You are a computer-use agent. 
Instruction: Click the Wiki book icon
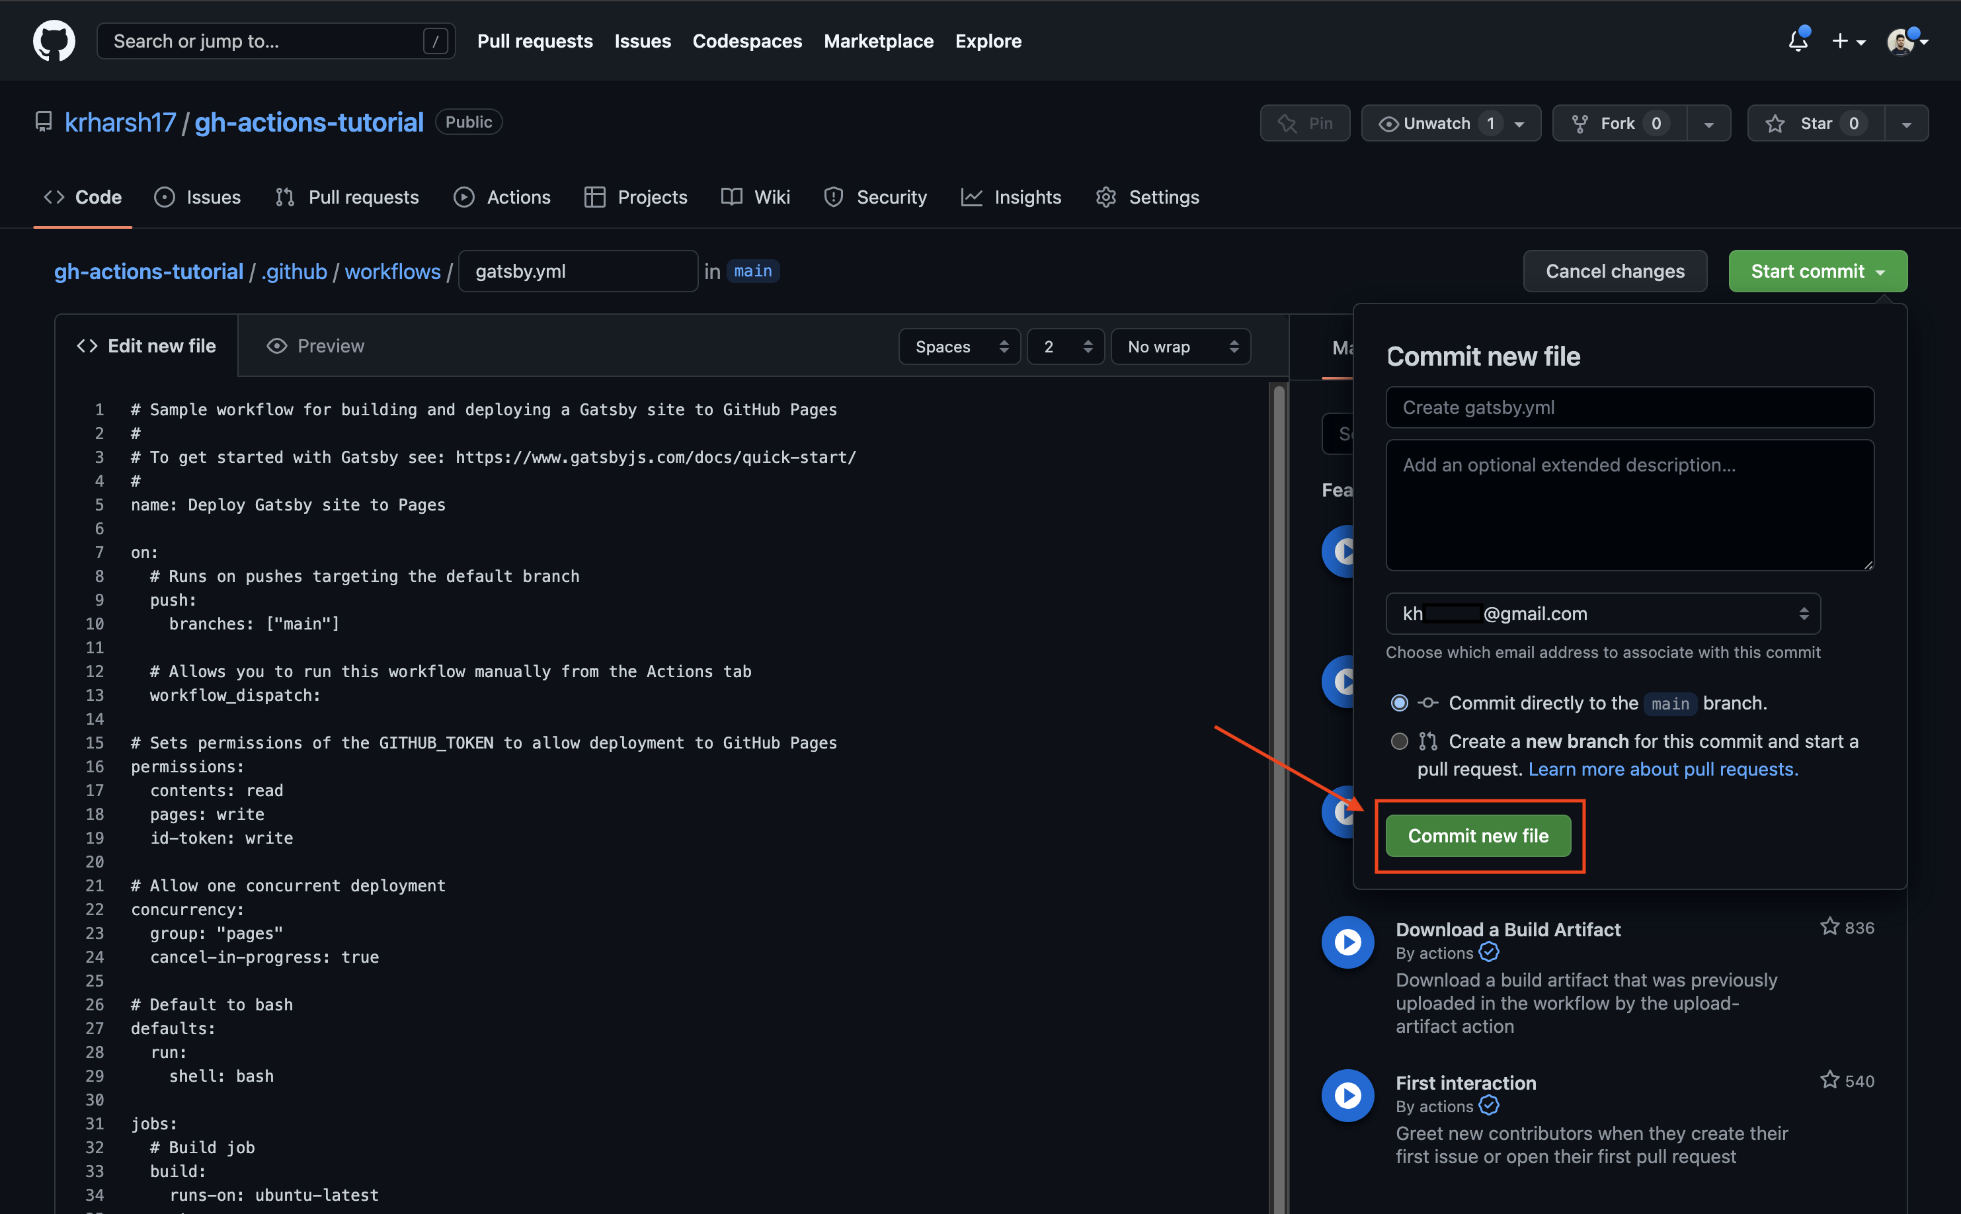pos(731,197)
